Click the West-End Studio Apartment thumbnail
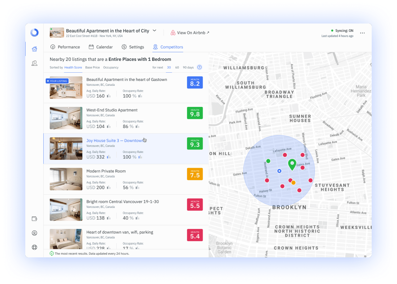This screenshot has height=284, width=397. point(66,118)
